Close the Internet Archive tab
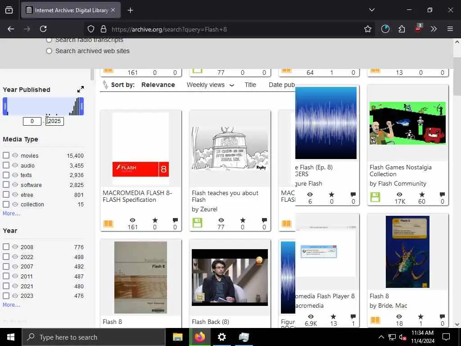Image resolution: width=461 pixels, height=346 pixels. point(113,10)
